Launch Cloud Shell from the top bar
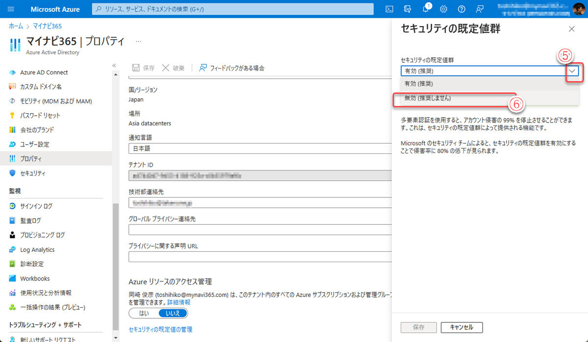Viewport: 588px width, 342px height. [390, 9]
